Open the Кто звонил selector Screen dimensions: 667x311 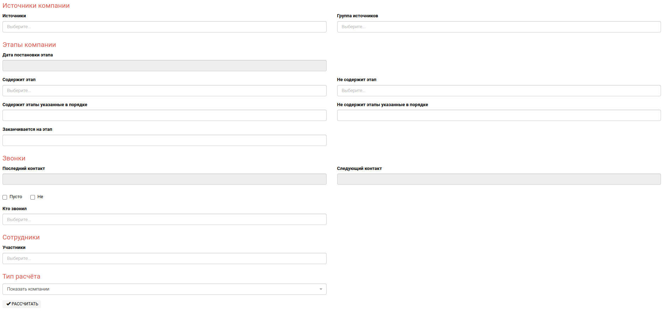click(164, 219)
